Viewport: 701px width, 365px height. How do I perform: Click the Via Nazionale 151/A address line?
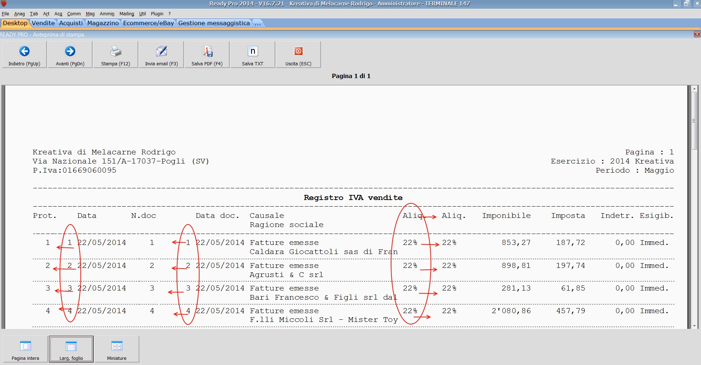[121, 161]
